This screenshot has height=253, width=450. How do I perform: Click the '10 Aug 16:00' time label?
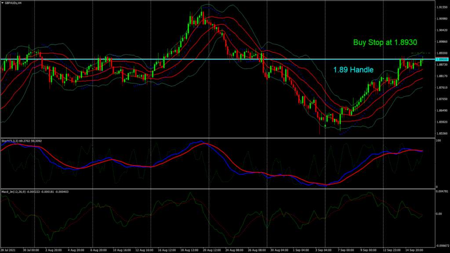[x=122, y=250]
